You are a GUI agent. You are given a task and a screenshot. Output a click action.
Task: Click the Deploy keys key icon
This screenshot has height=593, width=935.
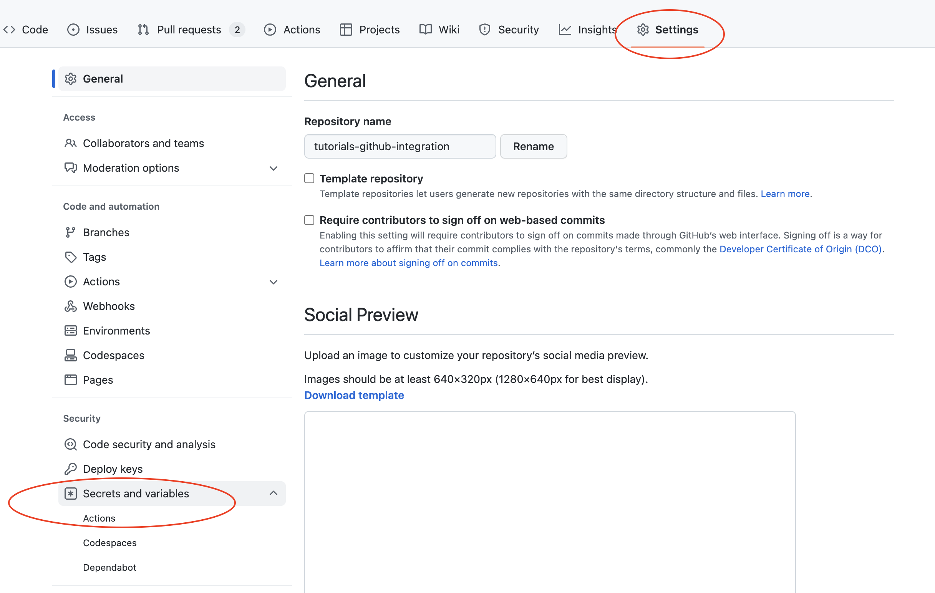(x=70, y=469)
